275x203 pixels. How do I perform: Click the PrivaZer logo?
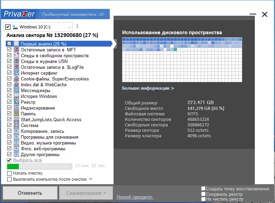[19, 14]
